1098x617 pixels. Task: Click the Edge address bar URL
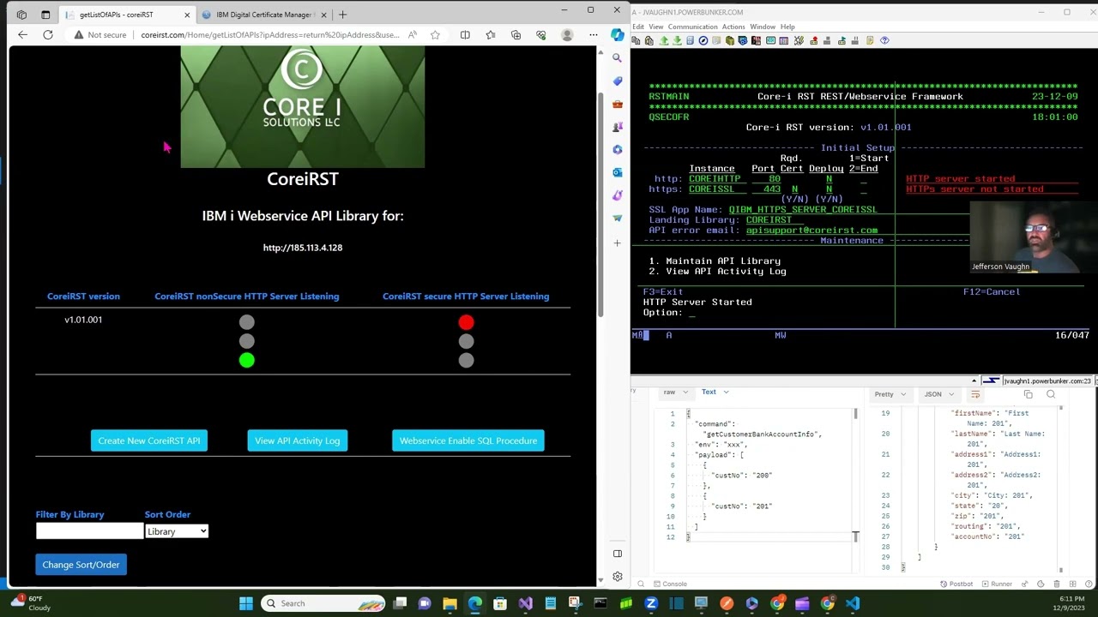click(269, 35)
